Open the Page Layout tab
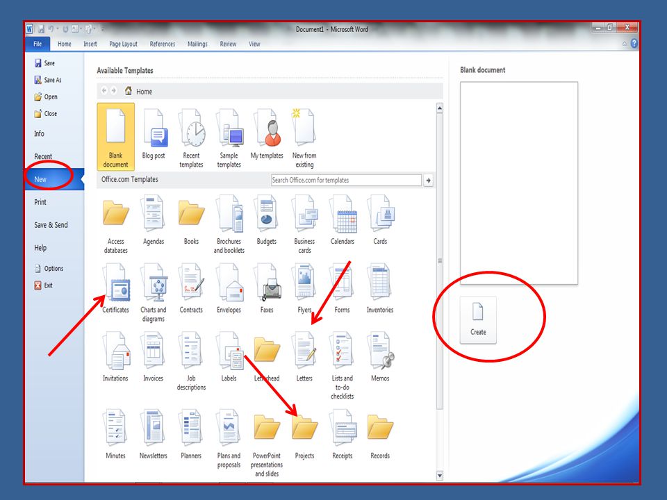Screen dimensions: 667x500 click(x=124, y=44)
